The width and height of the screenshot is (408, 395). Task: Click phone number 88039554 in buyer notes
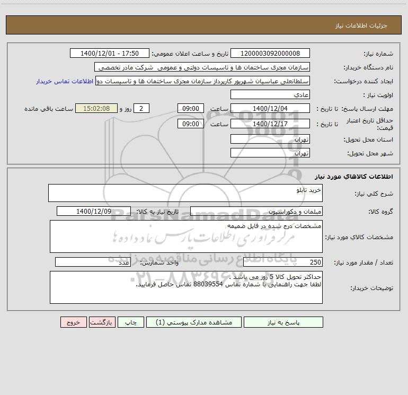[208, 284]
